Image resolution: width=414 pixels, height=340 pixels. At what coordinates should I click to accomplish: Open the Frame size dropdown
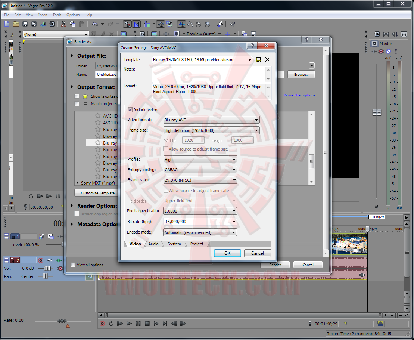click(x=212, y=130)
